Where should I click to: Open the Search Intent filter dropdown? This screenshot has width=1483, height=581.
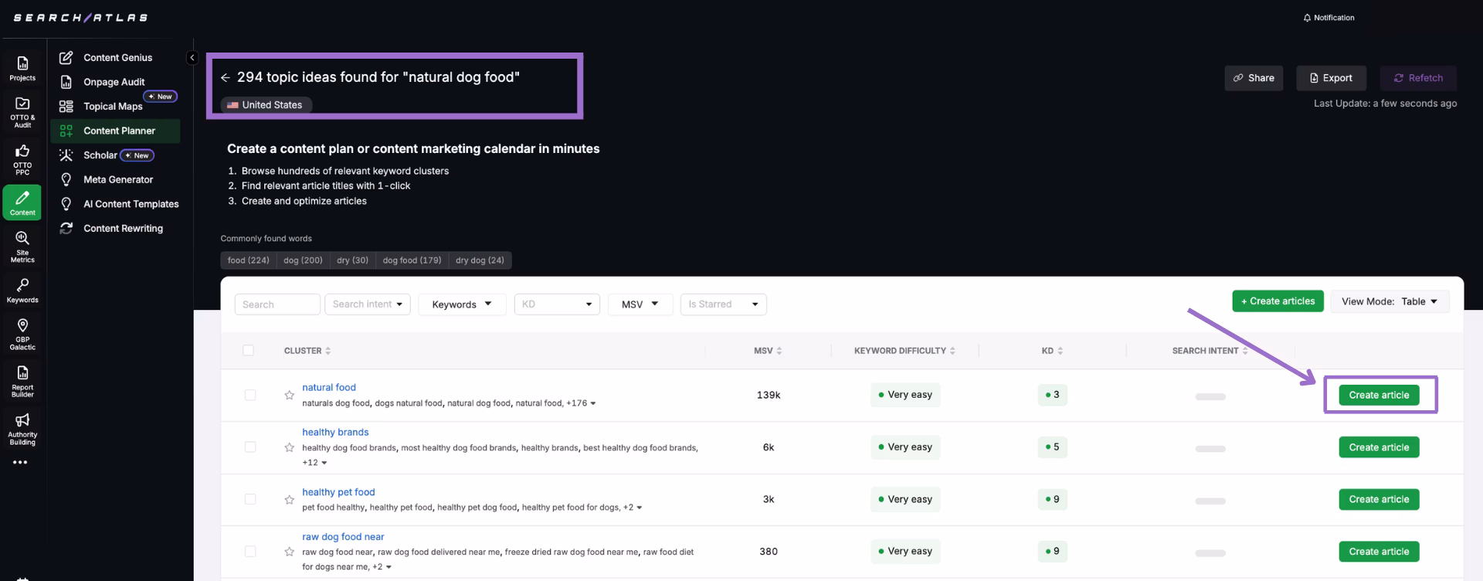click(367, 304)
